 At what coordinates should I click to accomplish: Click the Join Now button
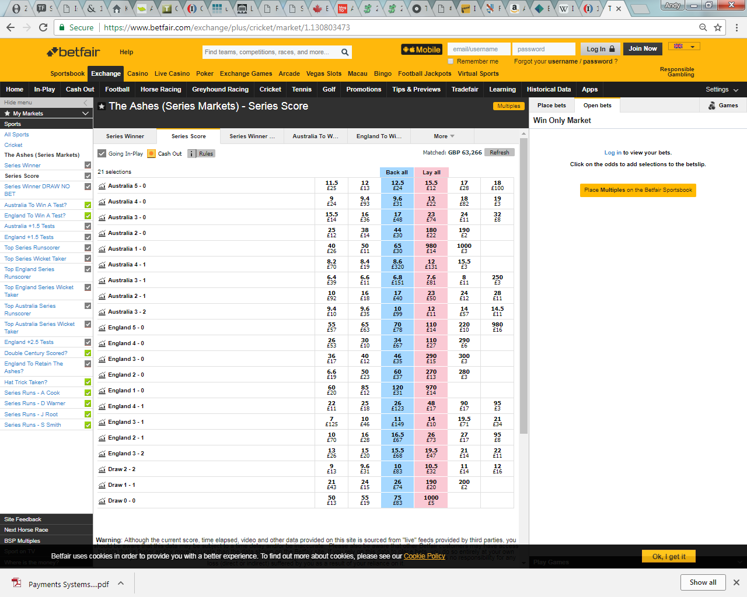(x=643, y=49)
